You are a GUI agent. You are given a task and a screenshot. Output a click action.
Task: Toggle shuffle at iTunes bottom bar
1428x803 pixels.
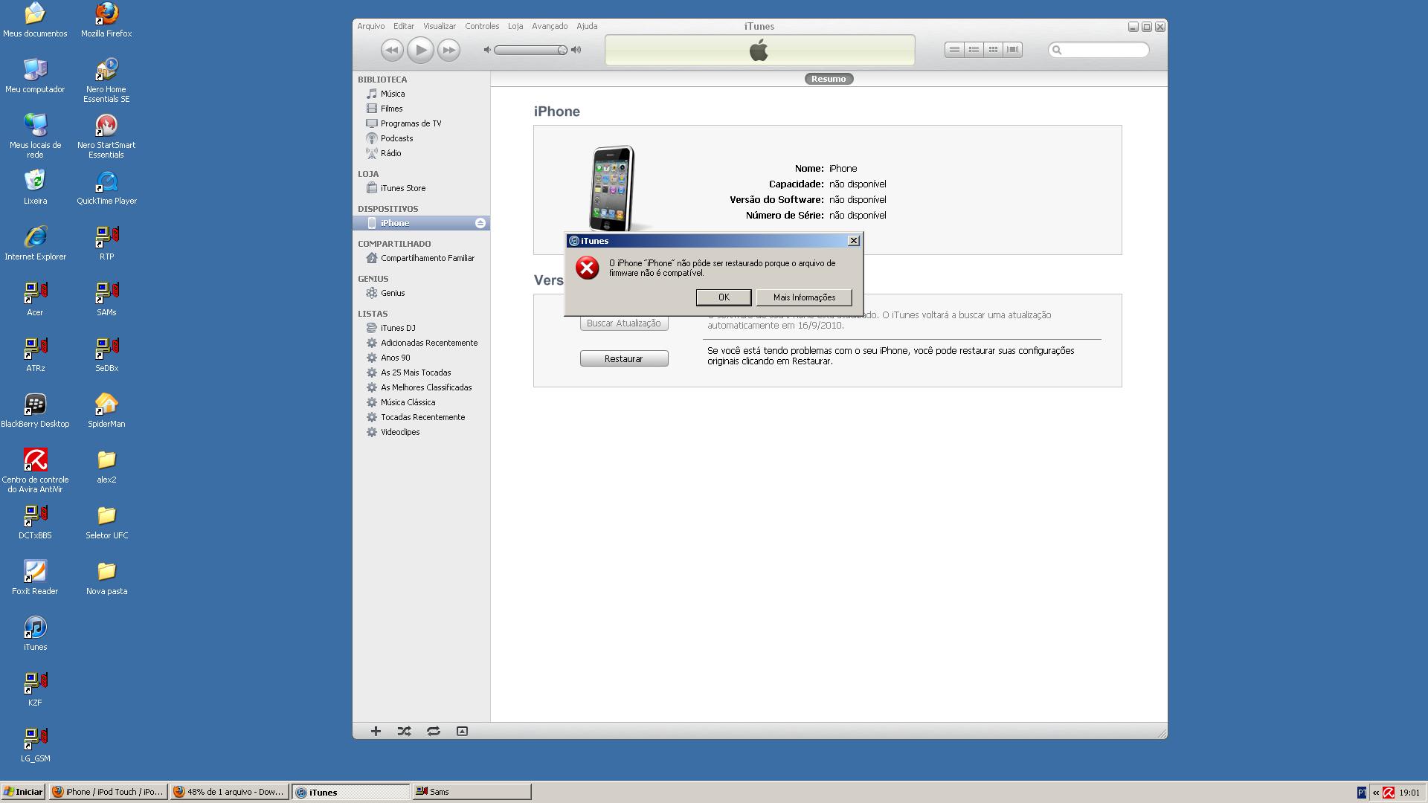(404, 731)
